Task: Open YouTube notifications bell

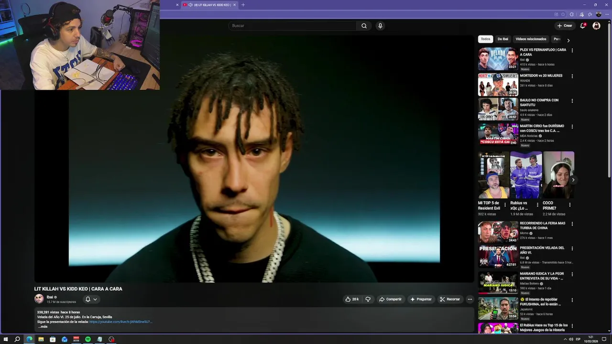Action: (583, 26)
